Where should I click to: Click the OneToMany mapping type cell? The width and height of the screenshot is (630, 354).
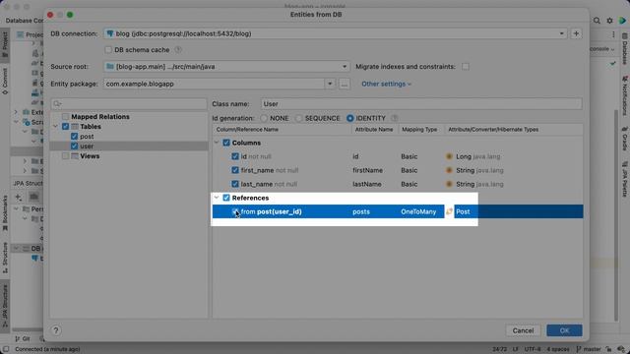pos(418,211)
